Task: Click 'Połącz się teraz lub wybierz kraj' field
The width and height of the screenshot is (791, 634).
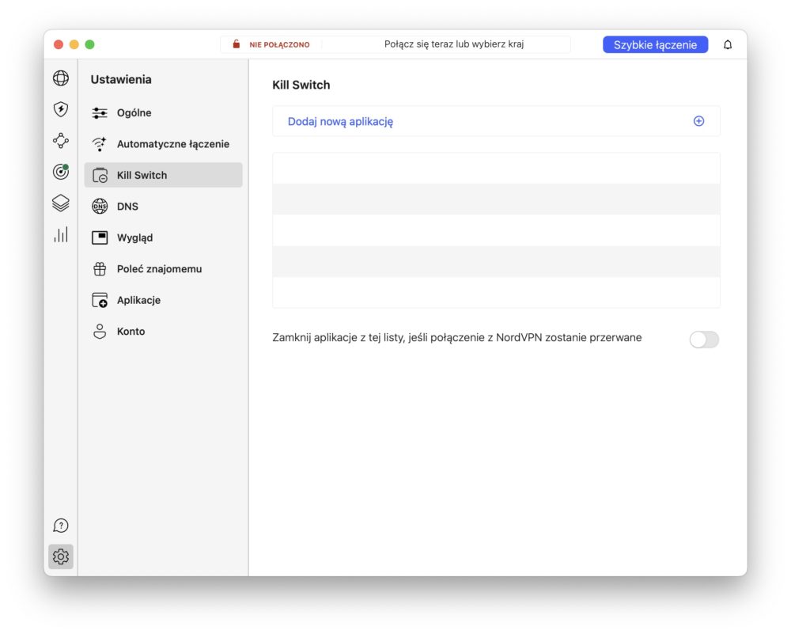Action: click(454, 44)
